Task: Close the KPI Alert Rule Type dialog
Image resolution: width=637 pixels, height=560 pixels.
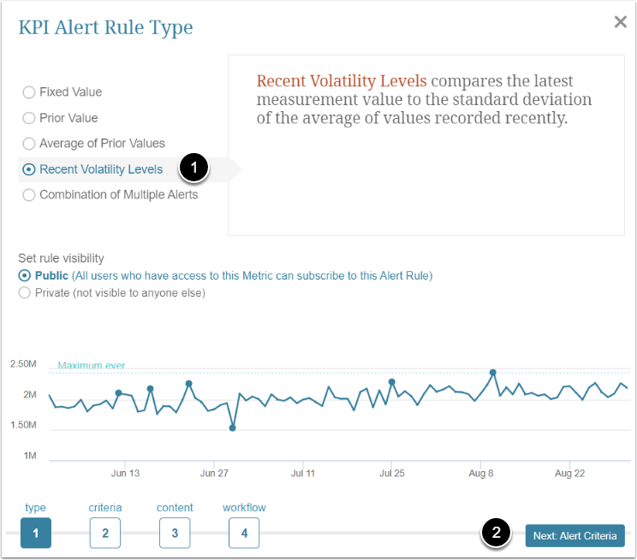Action: [621, 22]
